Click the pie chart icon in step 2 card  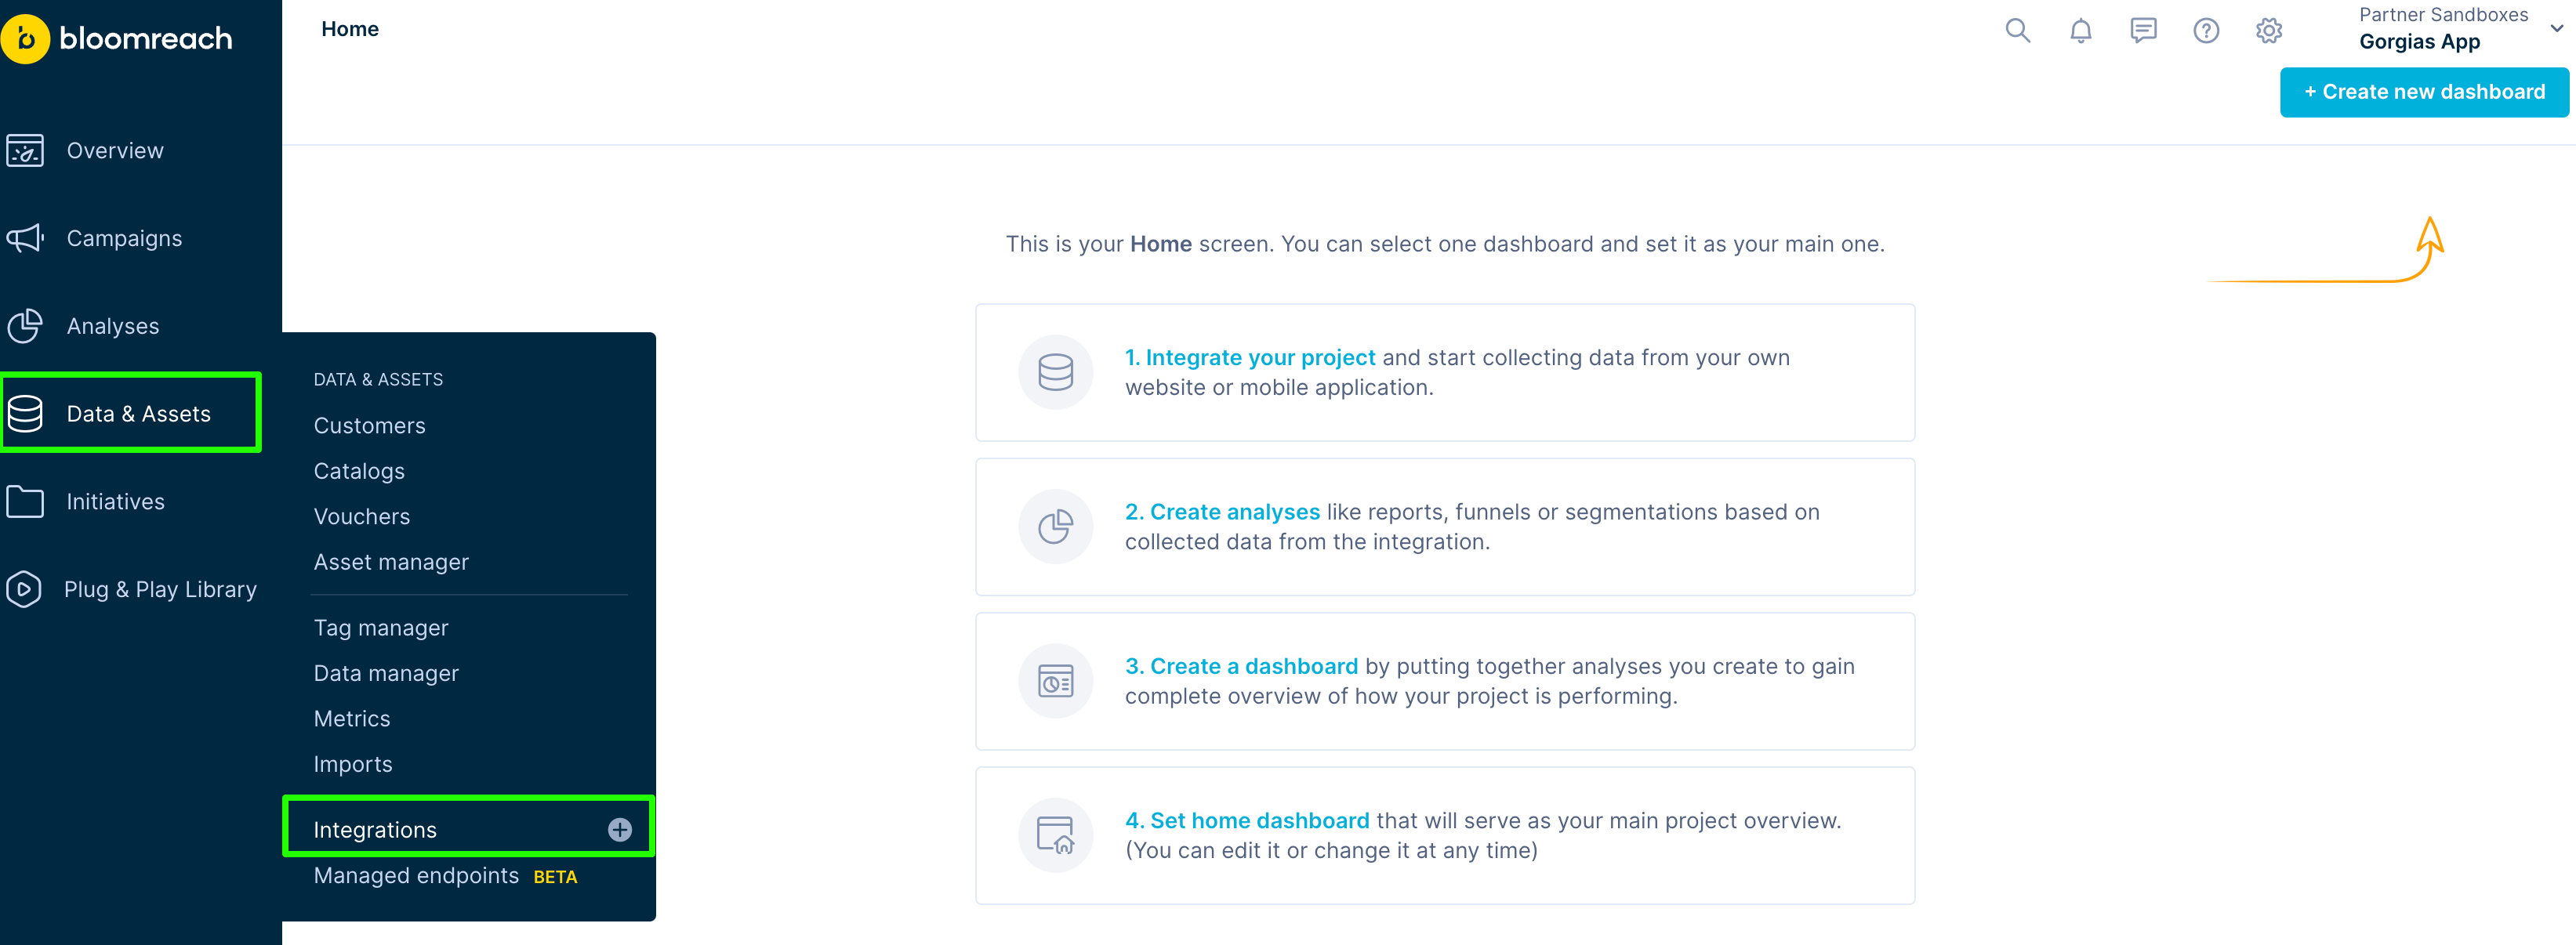click(1055, 527)
